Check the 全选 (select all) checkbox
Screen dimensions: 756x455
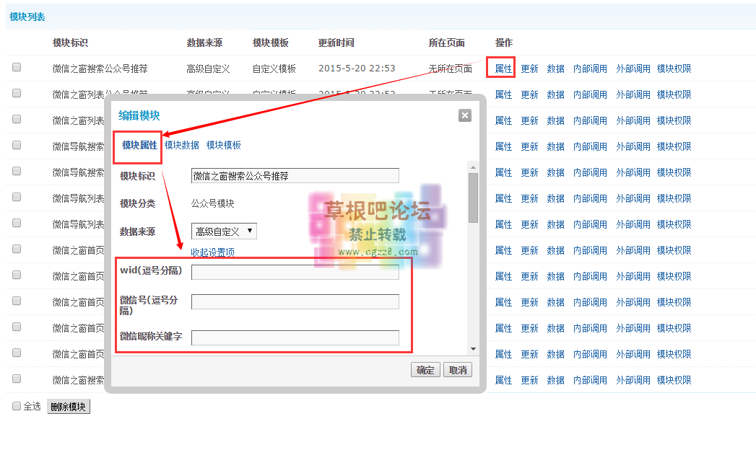(16, 406)
